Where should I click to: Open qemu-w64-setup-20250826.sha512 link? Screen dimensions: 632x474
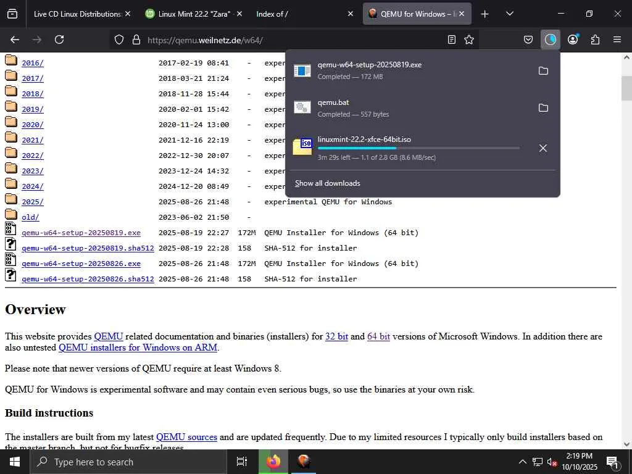[x=88, y=279]
